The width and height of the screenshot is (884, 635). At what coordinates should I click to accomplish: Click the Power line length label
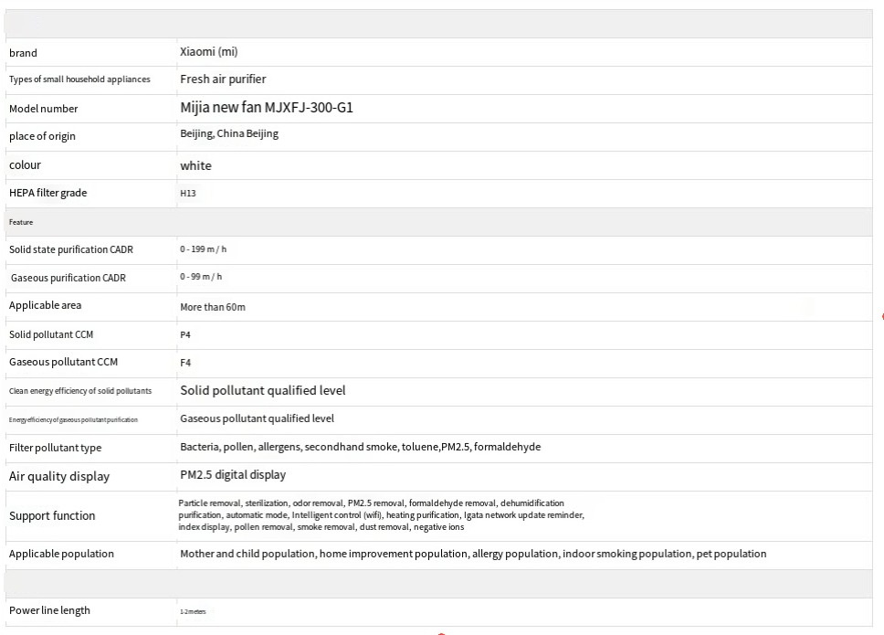click(x=49, y=610)
